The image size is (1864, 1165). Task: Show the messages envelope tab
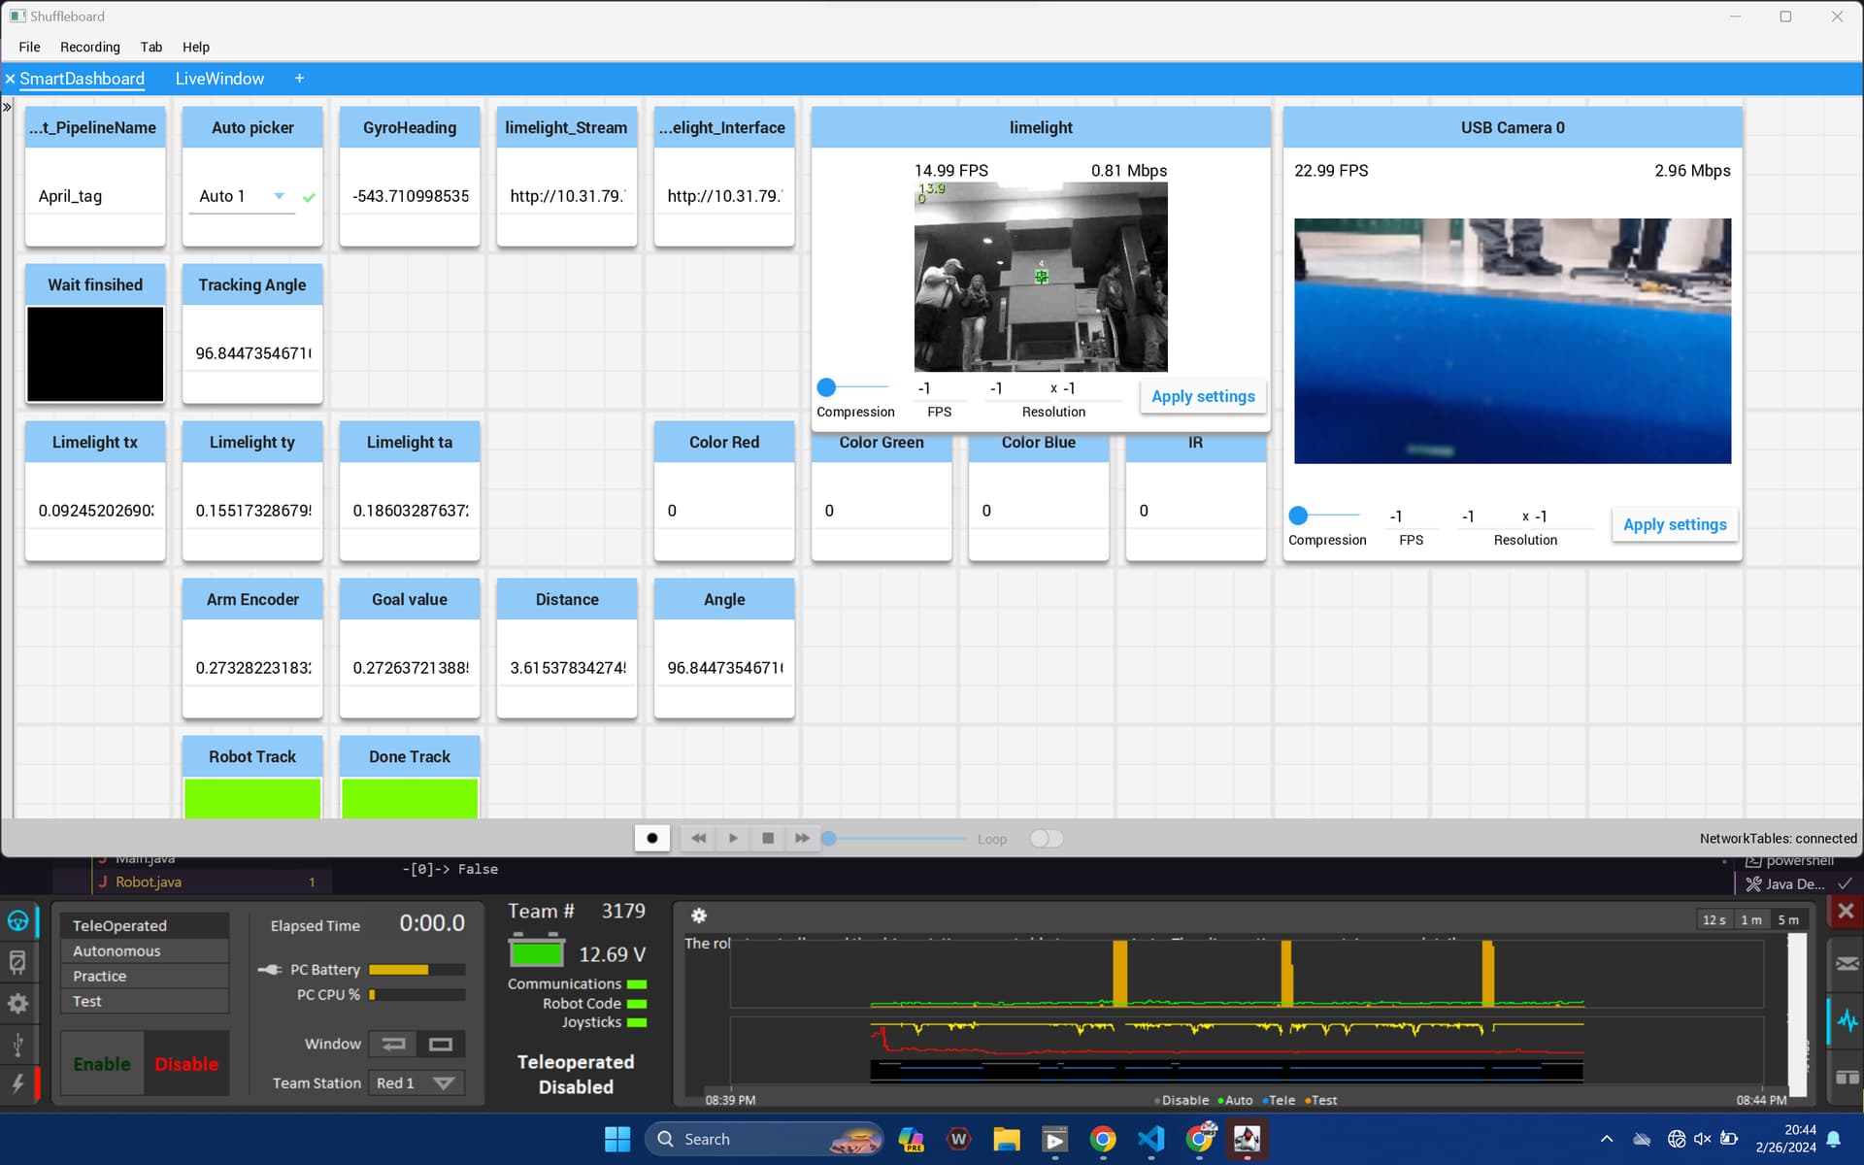point(1847,963)
